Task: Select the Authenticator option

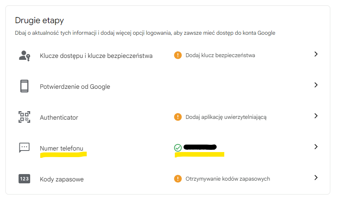Action: pyautogui.click(x=59, y=117)
